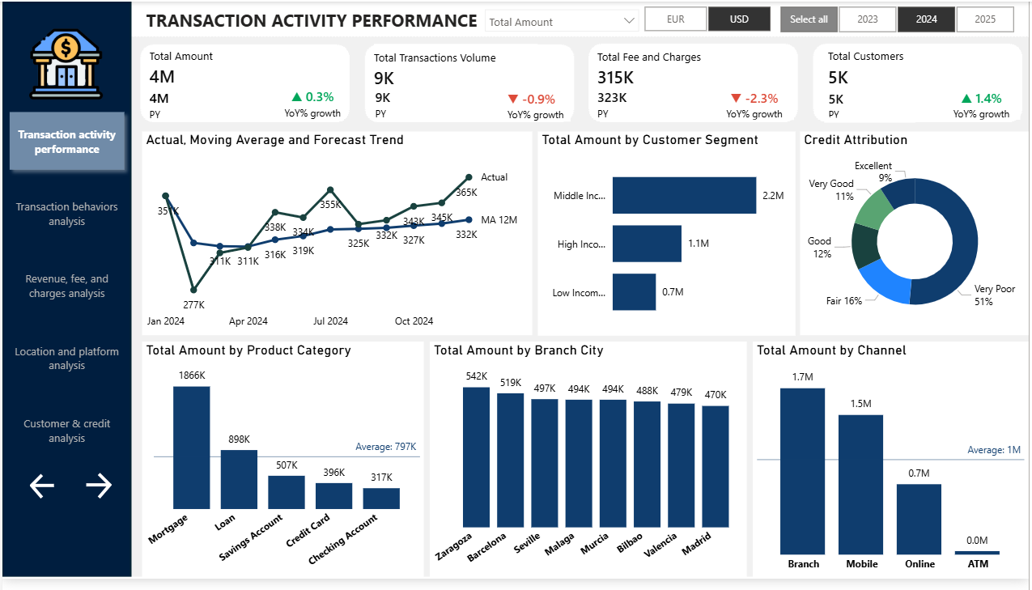Navigate to Revenue, fee, and charges analysis
This screenshot has height=590, width=1032.
click(67, 286)
